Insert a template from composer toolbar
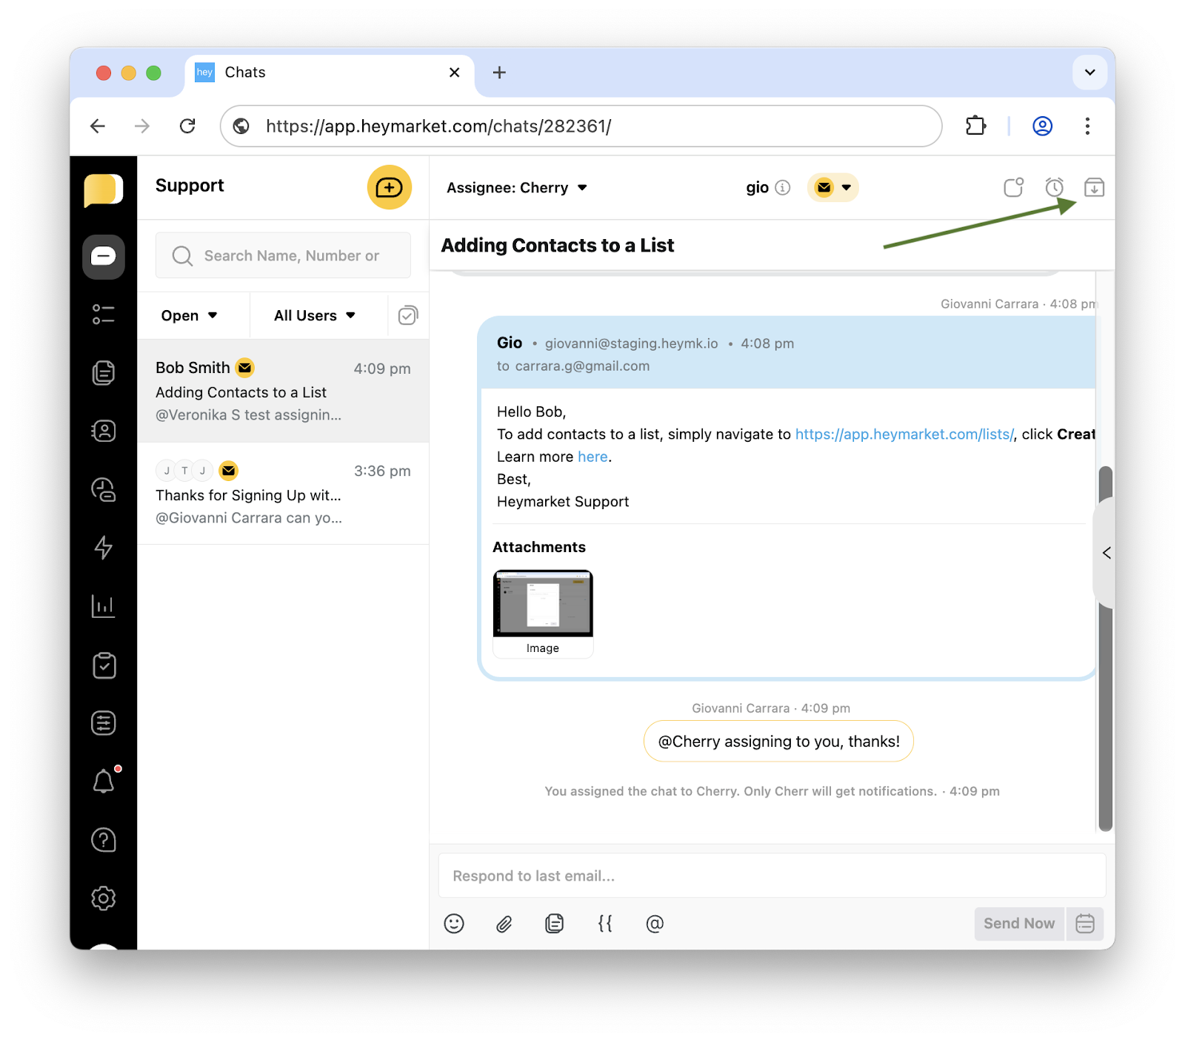 pyautogui.click(x=555, y=924)
